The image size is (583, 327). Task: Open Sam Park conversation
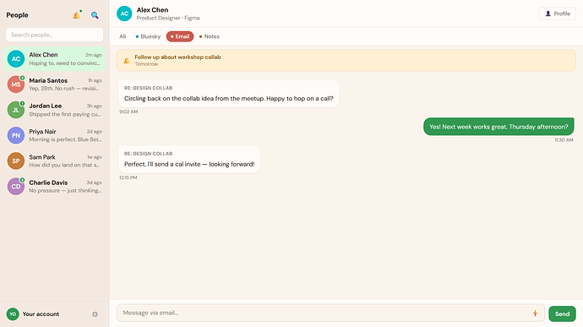tap(54, 161)
